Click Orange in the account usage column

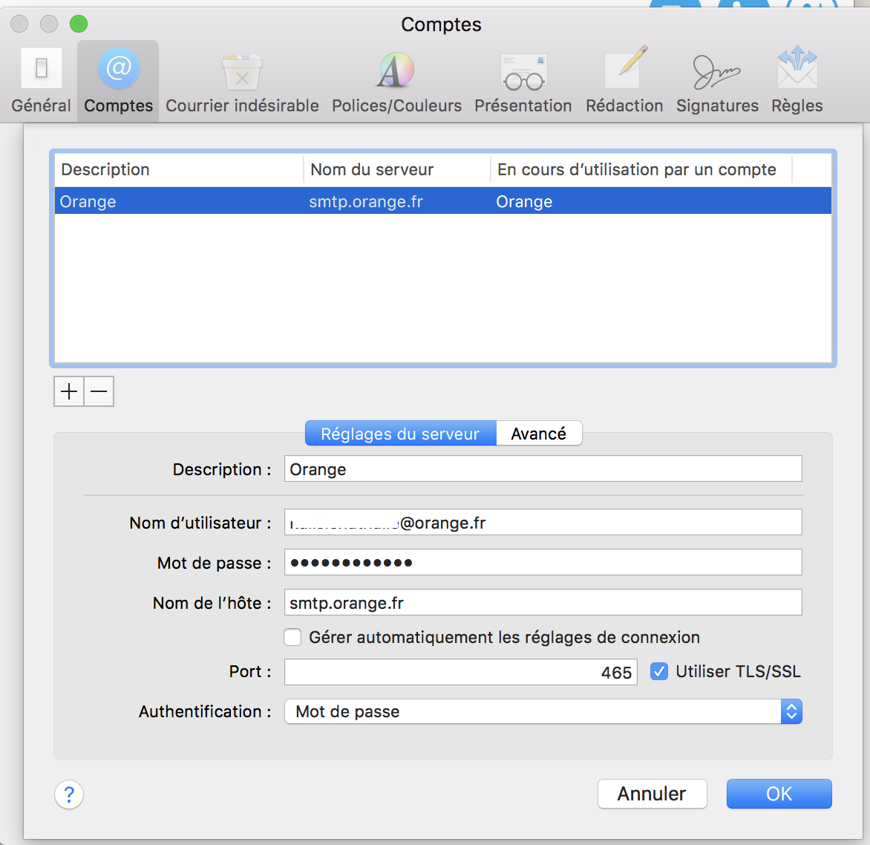click(524, 201)
